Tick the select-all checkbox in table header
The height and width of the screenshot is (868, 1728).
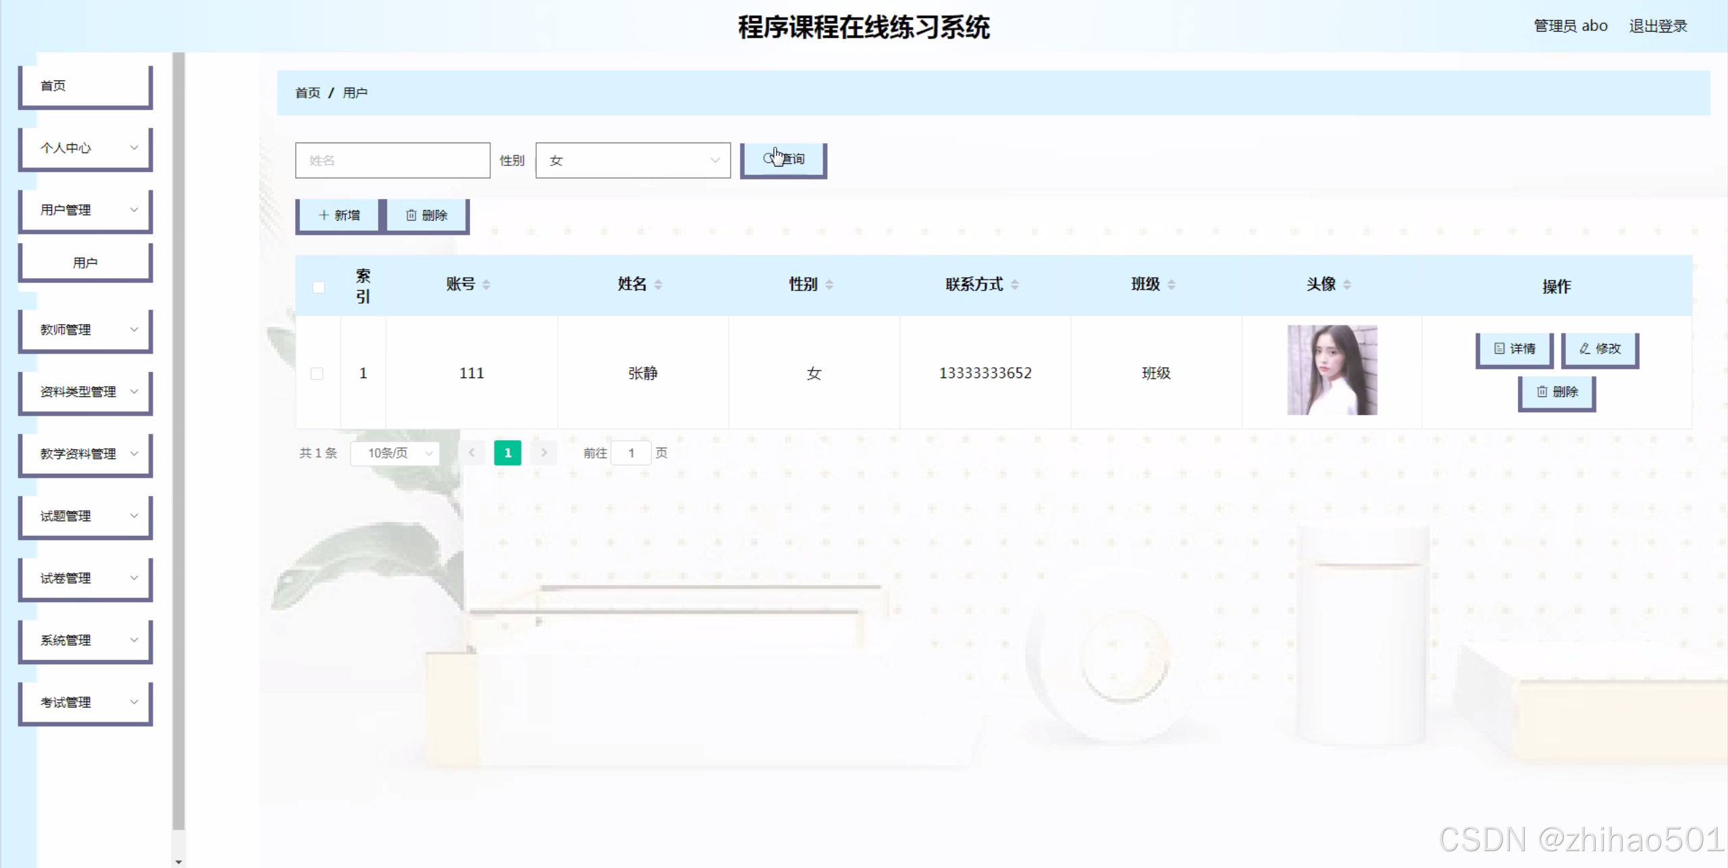pyautogui.click(x=319, y=287)
